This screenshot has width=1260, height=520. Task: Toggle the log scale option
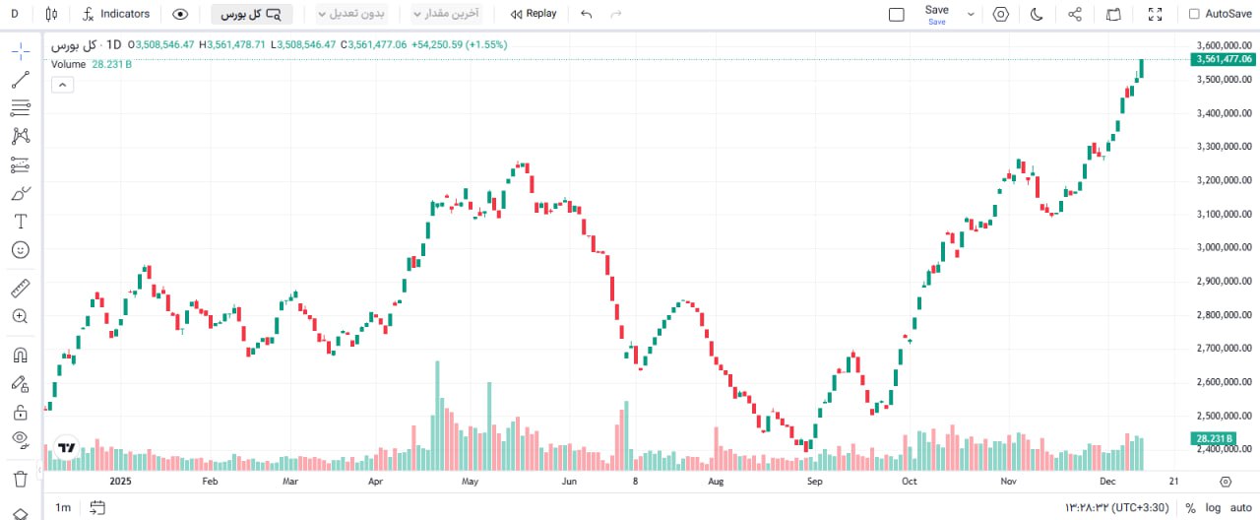pos(1214,507)
